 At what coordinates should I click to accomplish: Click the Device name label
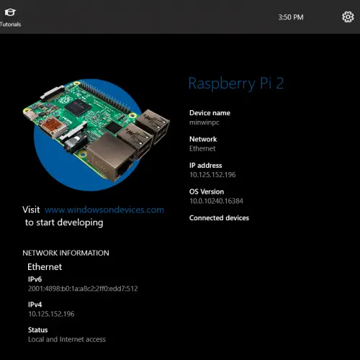pyautogui.click(x=210, y=113)
